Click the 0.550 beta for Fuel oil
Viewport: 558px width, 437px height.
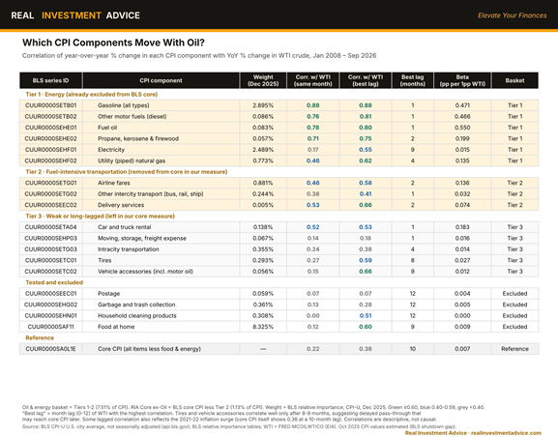pos(462,128)
